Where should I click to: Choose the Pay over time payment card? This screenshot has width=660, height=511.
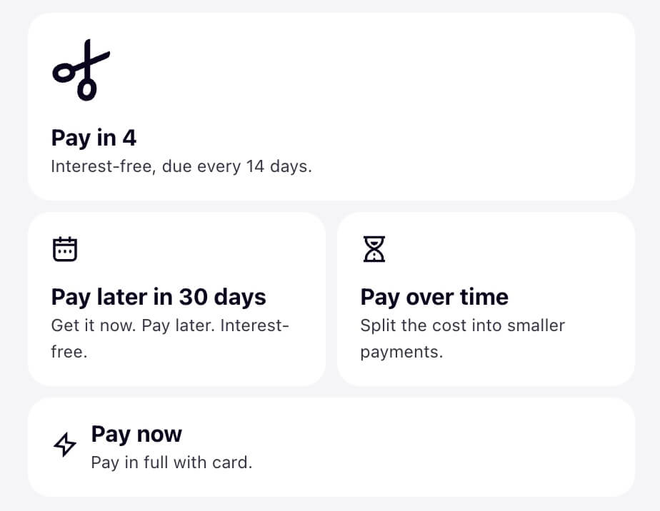click(486, 298)
